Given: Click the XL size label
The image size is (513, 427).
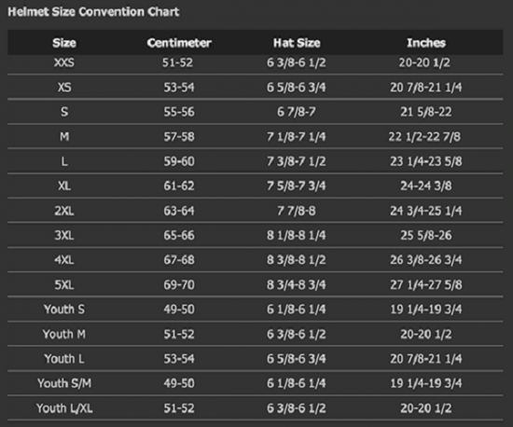Looking at the screenshot, I should tap(64, 186).
